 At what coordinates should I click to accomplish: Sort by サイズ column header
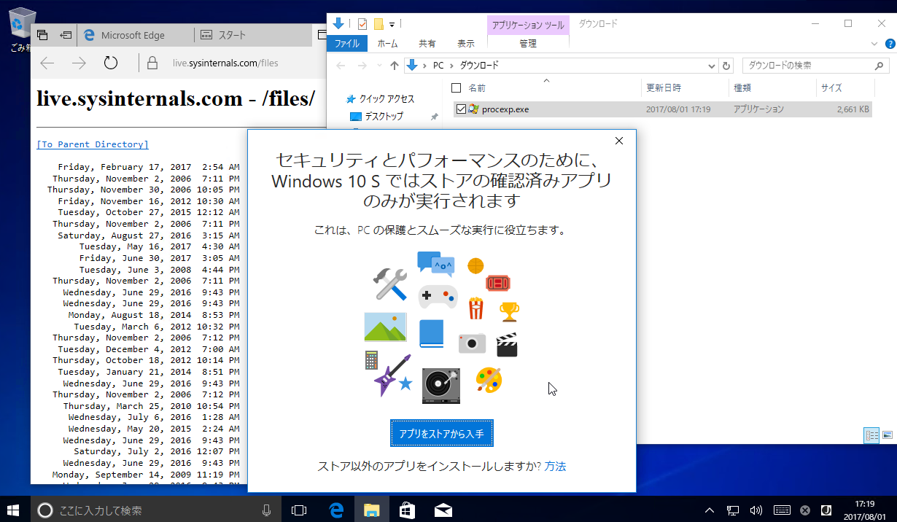831,87
